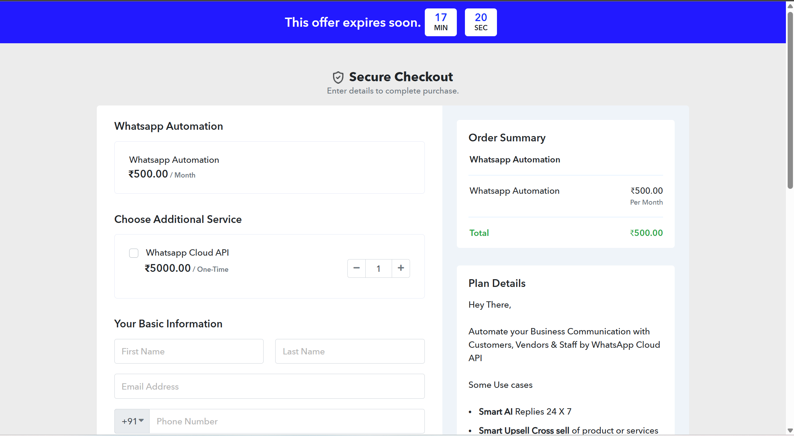
Task: Click the Order Summary heading
Action: 507,138
